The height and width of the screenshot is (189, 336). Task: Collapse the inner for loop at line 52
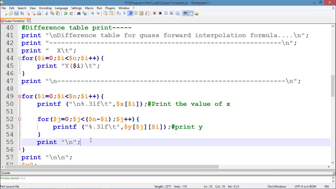click(20, 119)
